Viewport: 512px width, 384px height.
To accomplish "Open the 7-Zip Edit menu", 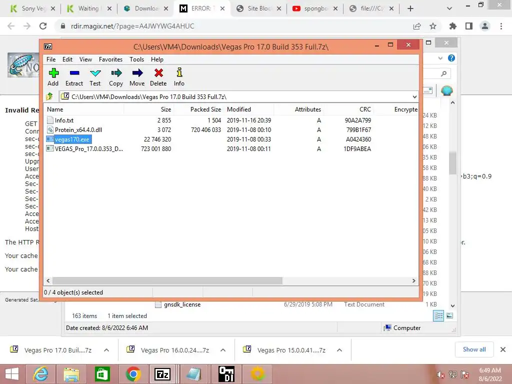I will point(67,59).
